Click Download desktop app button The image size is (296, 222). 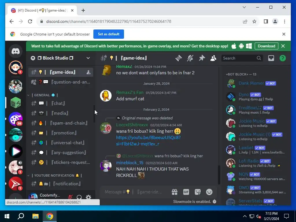(x=266, y=46)
